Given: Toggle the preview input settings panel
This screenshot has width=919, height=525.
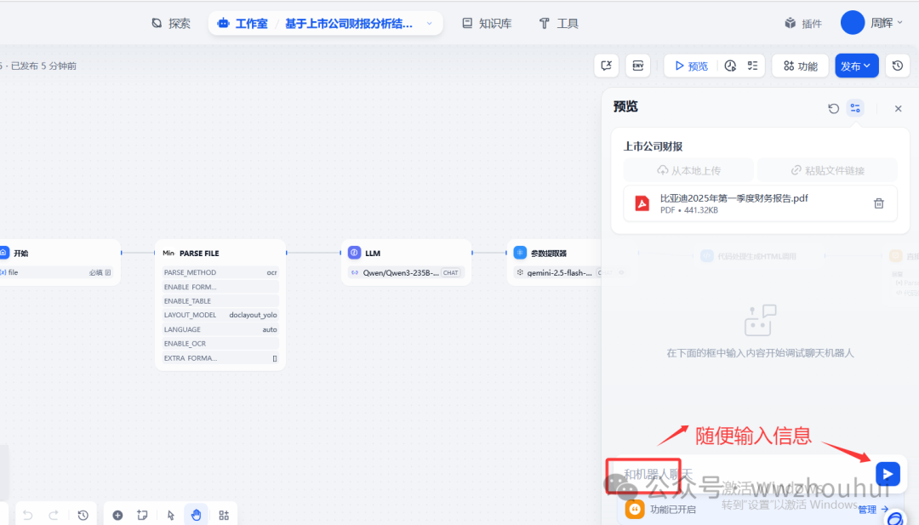Looking at the screenshot, I should 856,108.
